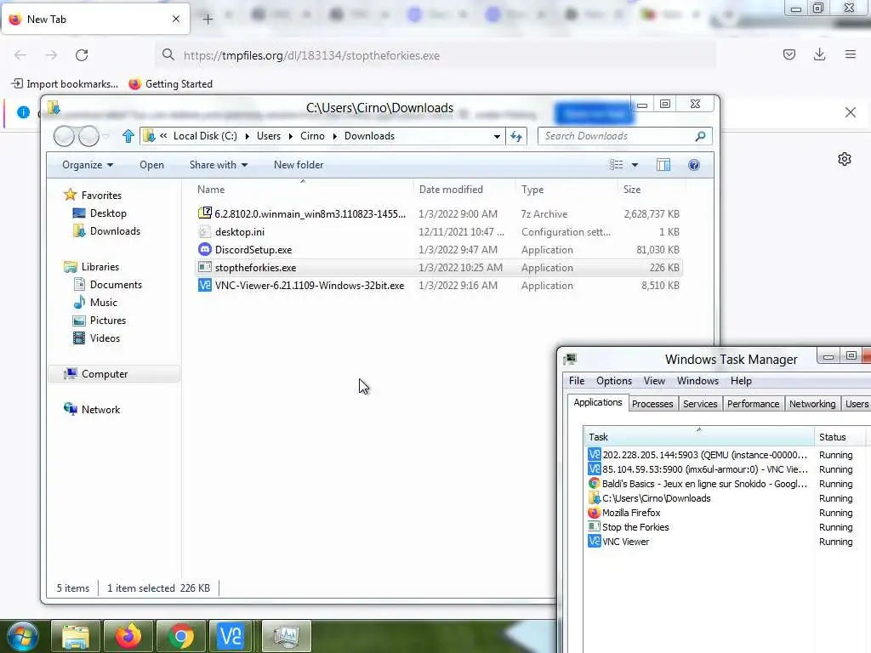Open the Firefox downloads panel icon
This screenshot has width=871, height=653.
(x=819, y=54)
